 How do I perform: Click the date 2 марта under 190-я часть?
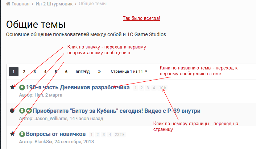pos(54,95)
